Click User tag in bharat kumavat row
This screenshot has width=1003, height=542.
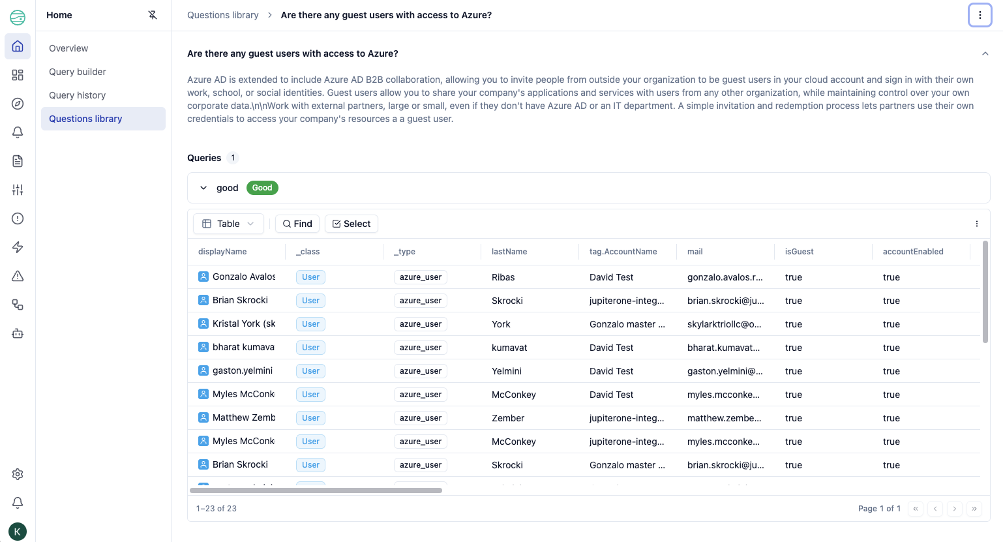tap(310, 348)
